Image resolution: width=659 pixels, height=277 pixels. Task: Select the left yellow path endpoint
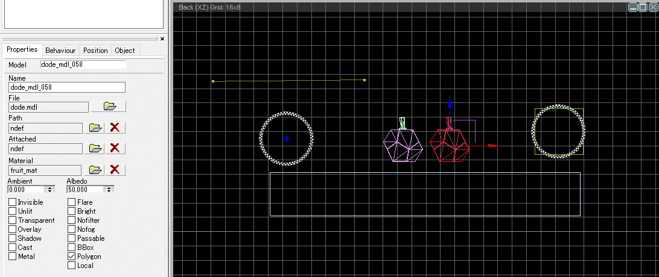(x=213, y=81)
